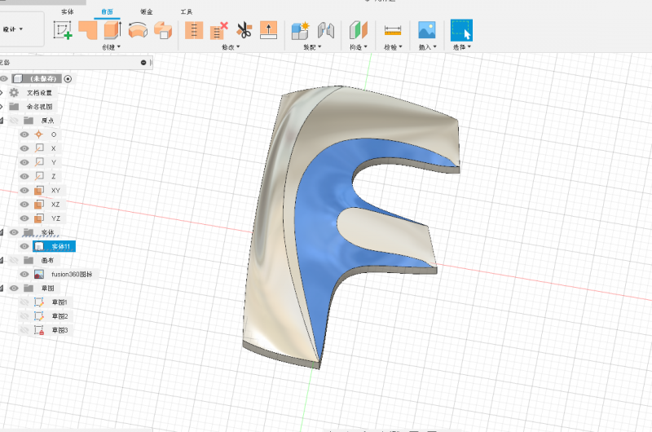This screenshot has height=432, width=652.
Task: Select the 画布 folder row
Action: coord(47,260)
